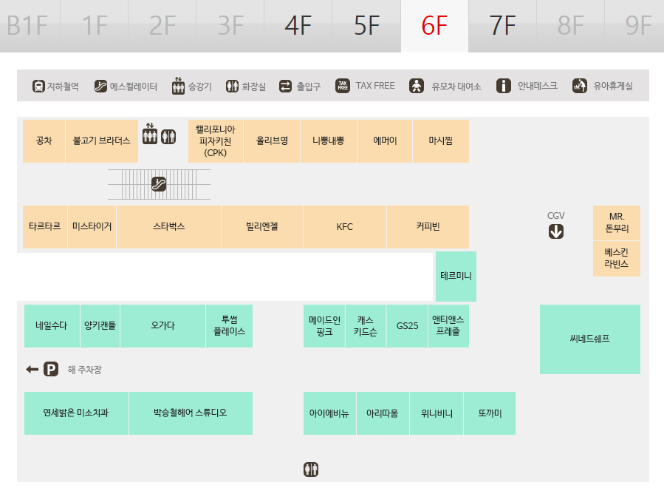Click the information desk legend icon
The image size is (664, 488).
point(504,86)
